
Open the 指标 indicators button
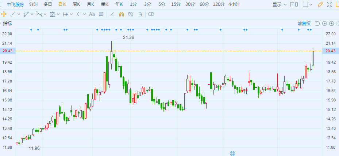7,24
